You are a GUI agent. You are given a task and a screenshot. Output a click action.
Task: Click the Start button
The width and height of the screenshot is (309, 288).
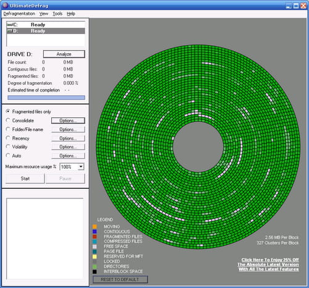pyautogui.click(x=25, y=179)
